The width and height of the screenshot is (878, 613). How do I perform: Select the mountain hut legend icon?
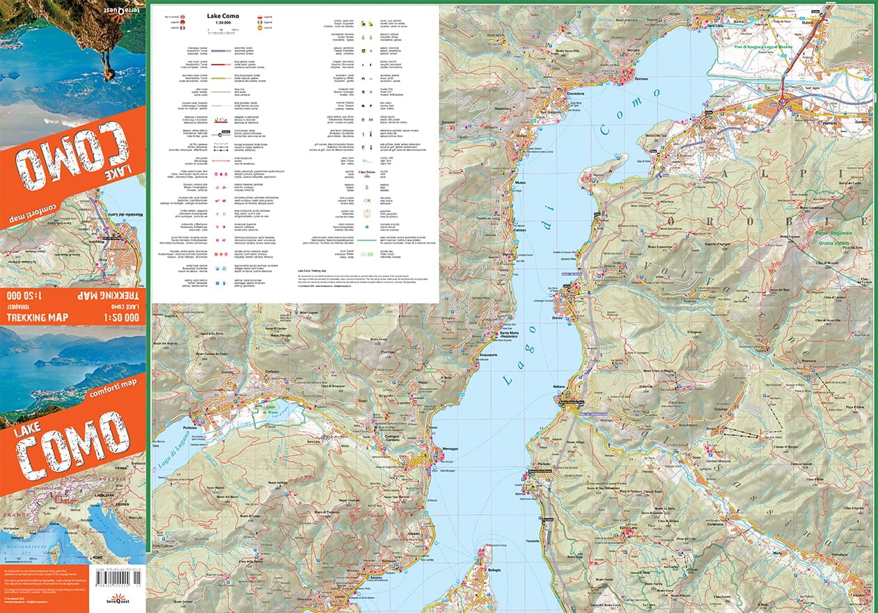pos(217,200)
